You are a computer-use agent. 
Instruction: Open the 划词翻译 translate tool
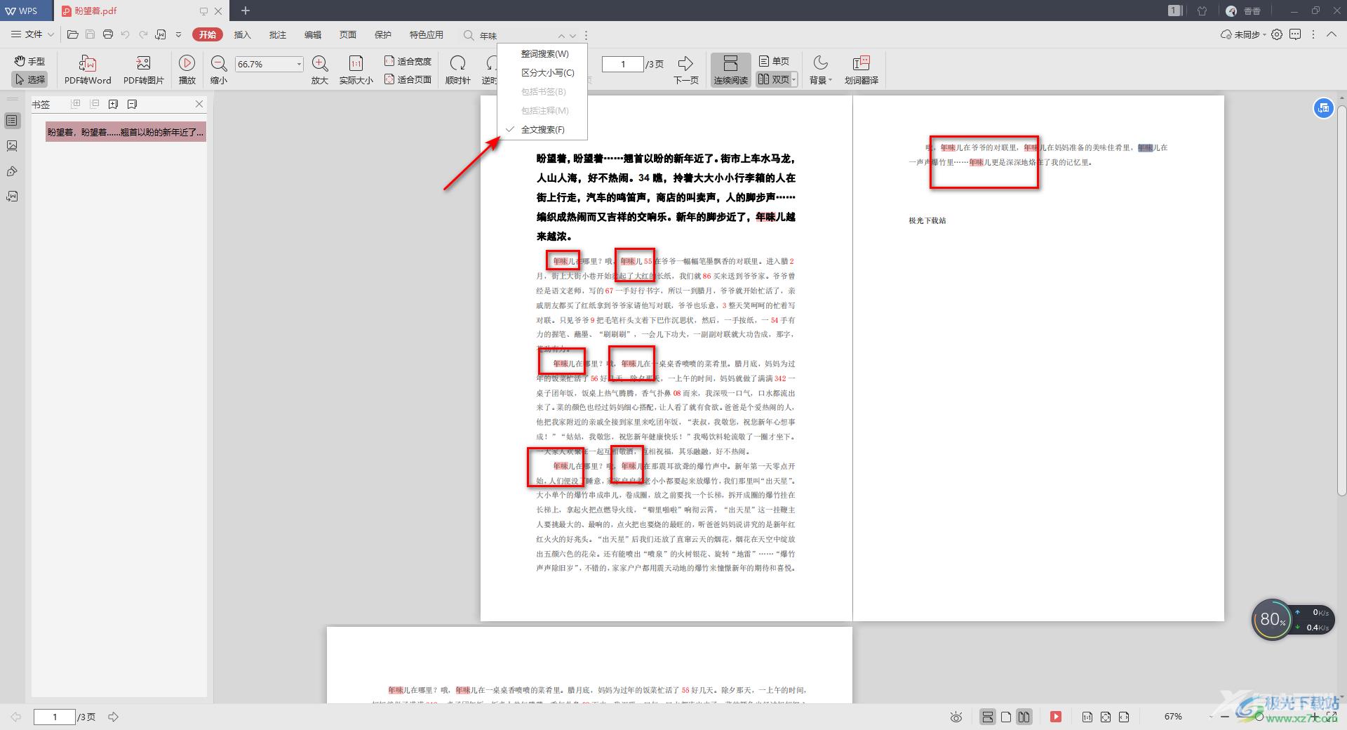tap(862, 69)
